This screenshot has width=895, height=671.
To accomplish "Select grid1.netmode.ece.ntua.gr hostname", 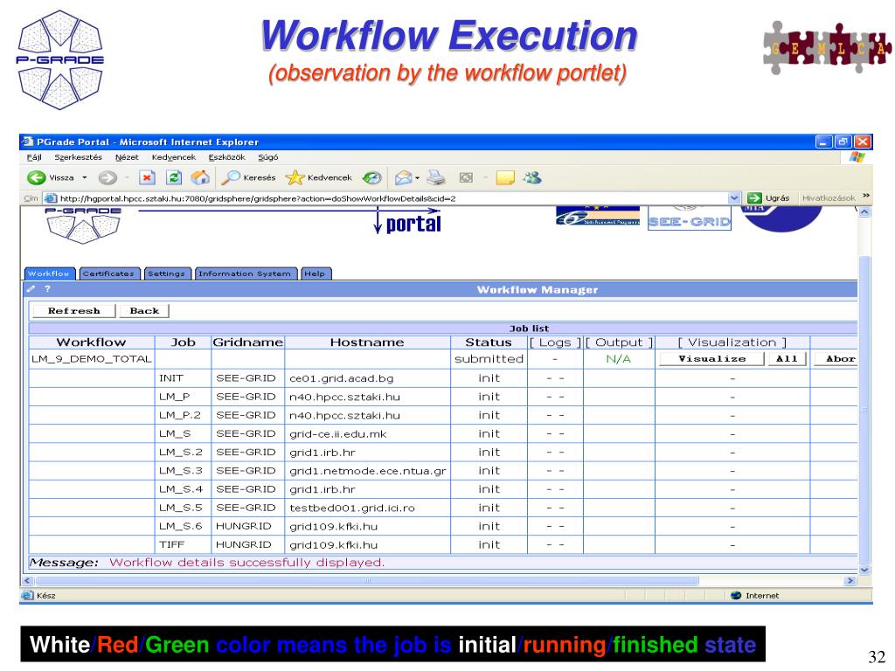I will click(368, 471).
